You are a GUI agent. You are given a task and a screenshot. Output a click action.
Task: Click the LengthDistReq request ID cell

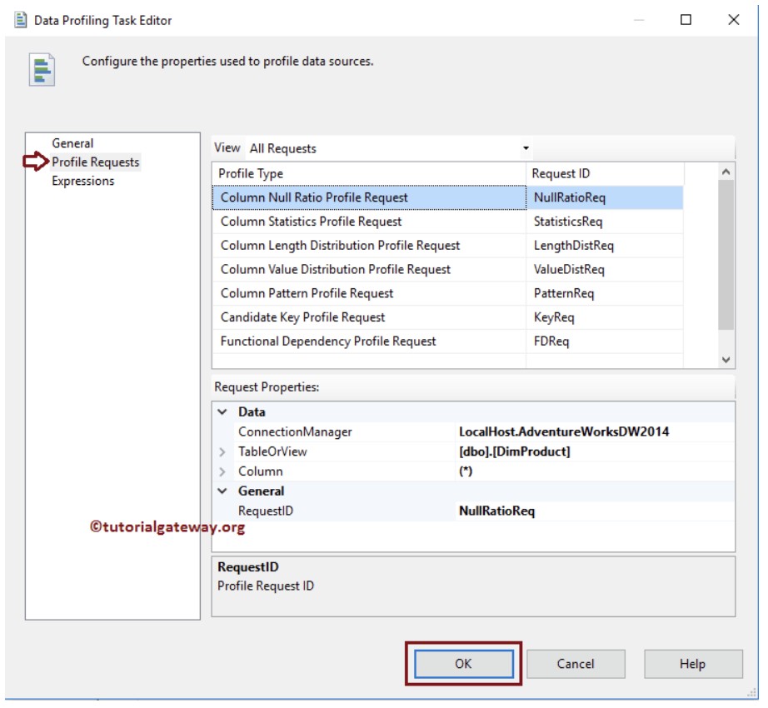[605, 246]
